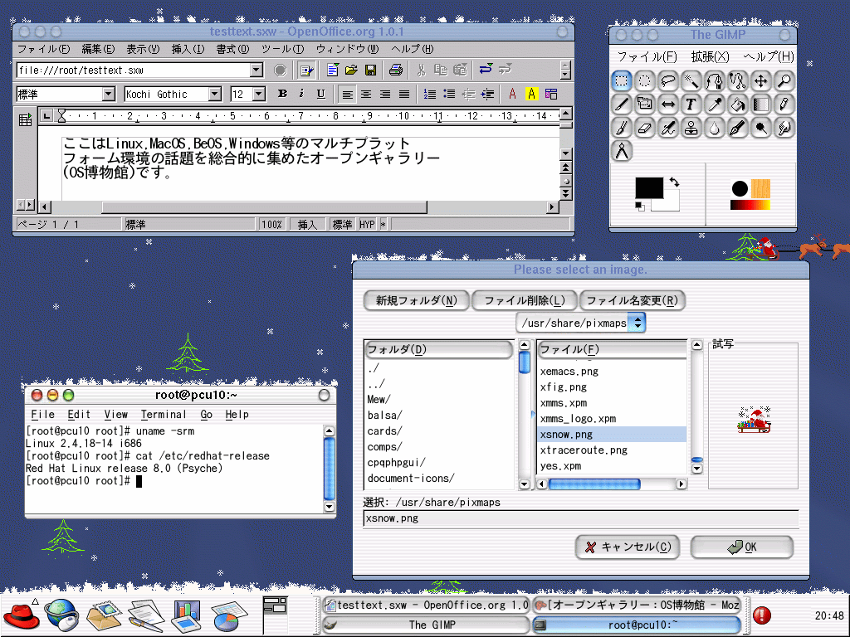Toggle bullet list in OpenOffice
Image resolution: width=850 pixels, height=637 pixels.
tap(449, 95)
